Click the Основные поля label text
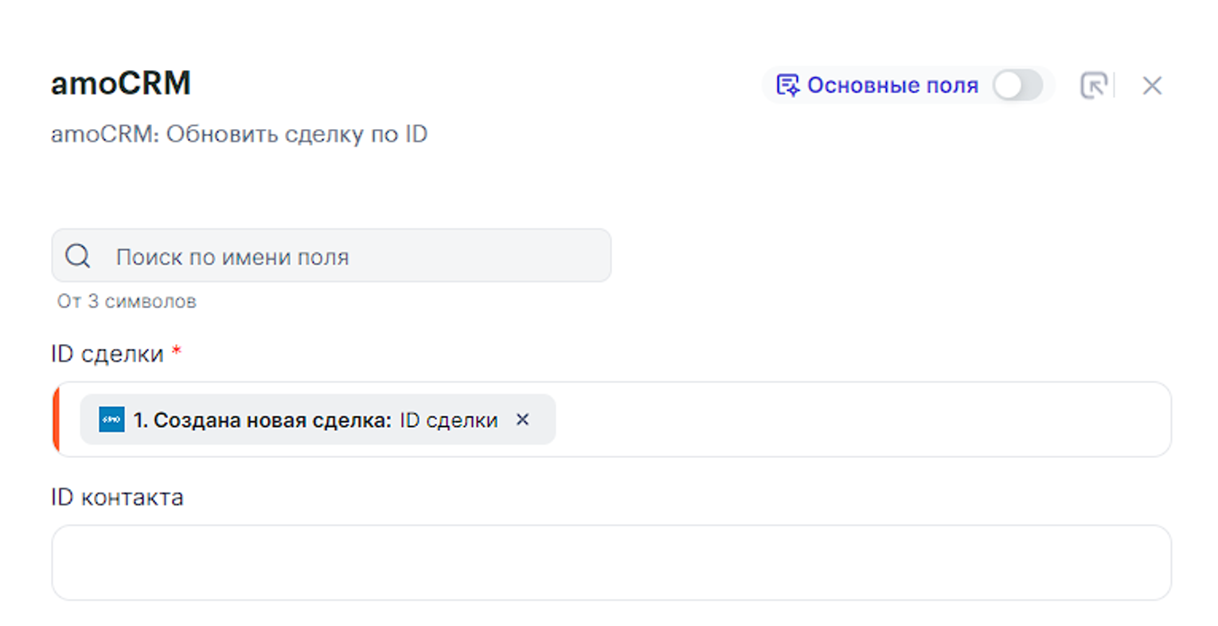 click(x=892, y=85)
